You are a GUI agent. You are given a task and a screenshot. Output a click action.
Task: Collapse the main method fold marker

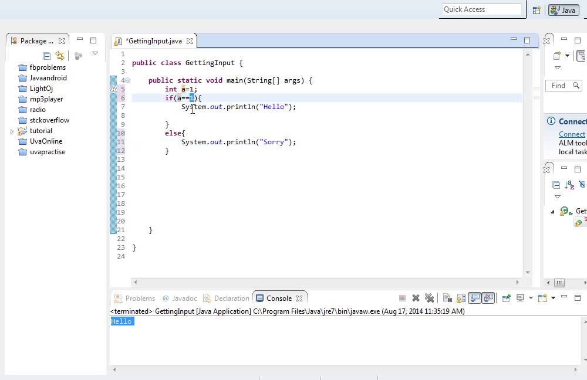pos(127,80)
